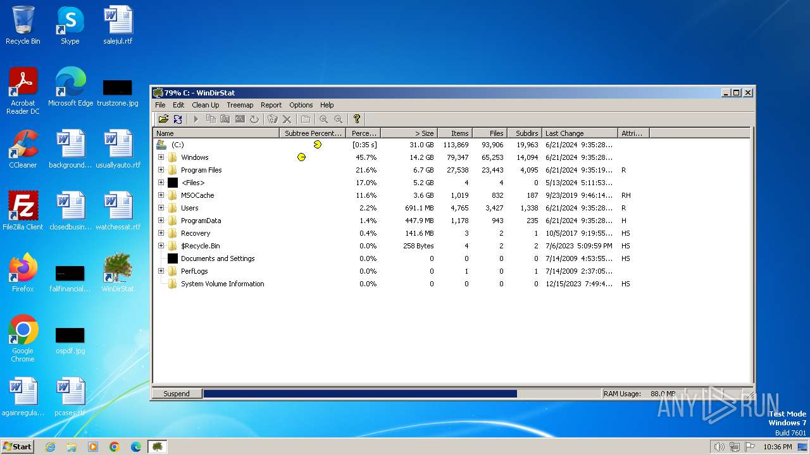The width and height of the screenshot is (810, 455).
Task: Select WinDirStat desktop shortcut
Action: (x=118, y=273)
